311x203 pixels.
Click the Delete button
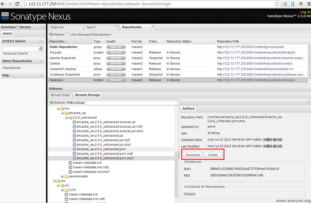coord(213,155)
